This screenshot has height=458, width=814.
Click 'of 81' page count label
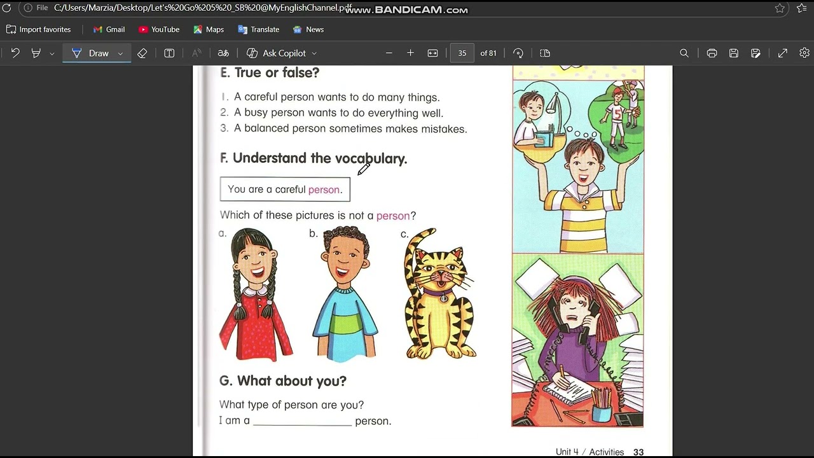pyautogui.click(x=488, y=53)
